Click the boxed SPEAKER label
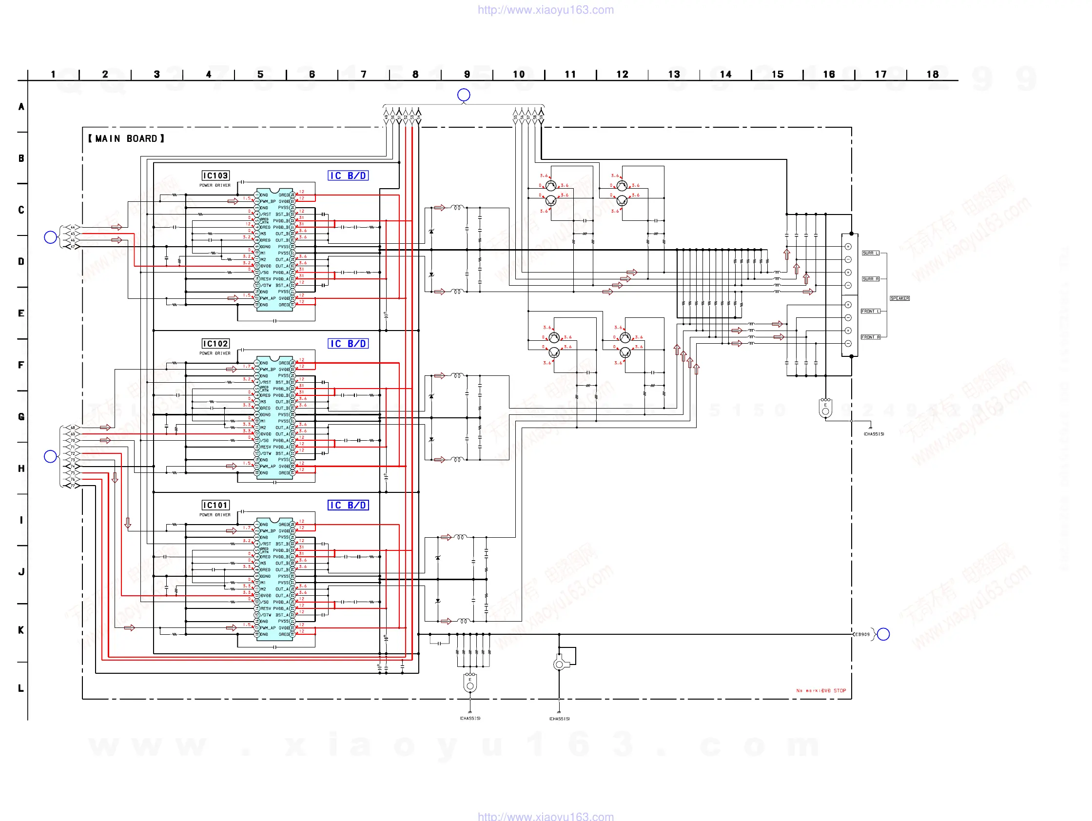This screenshot has width=1092, height=821. point(899,298)
